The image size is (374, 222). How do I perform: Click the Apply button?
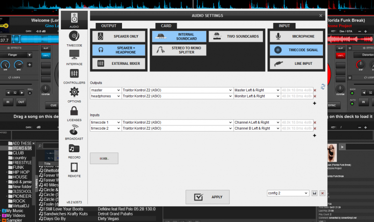tap(208, 197)
